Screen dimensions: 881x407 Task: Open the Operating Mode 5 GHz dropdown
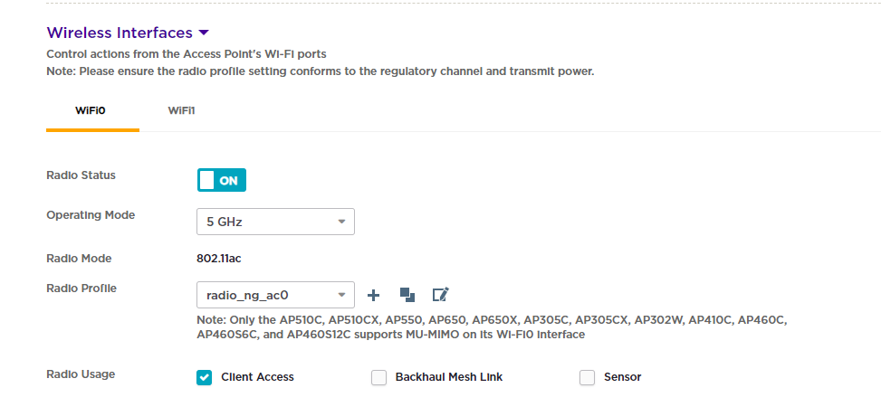click(275, 222)
